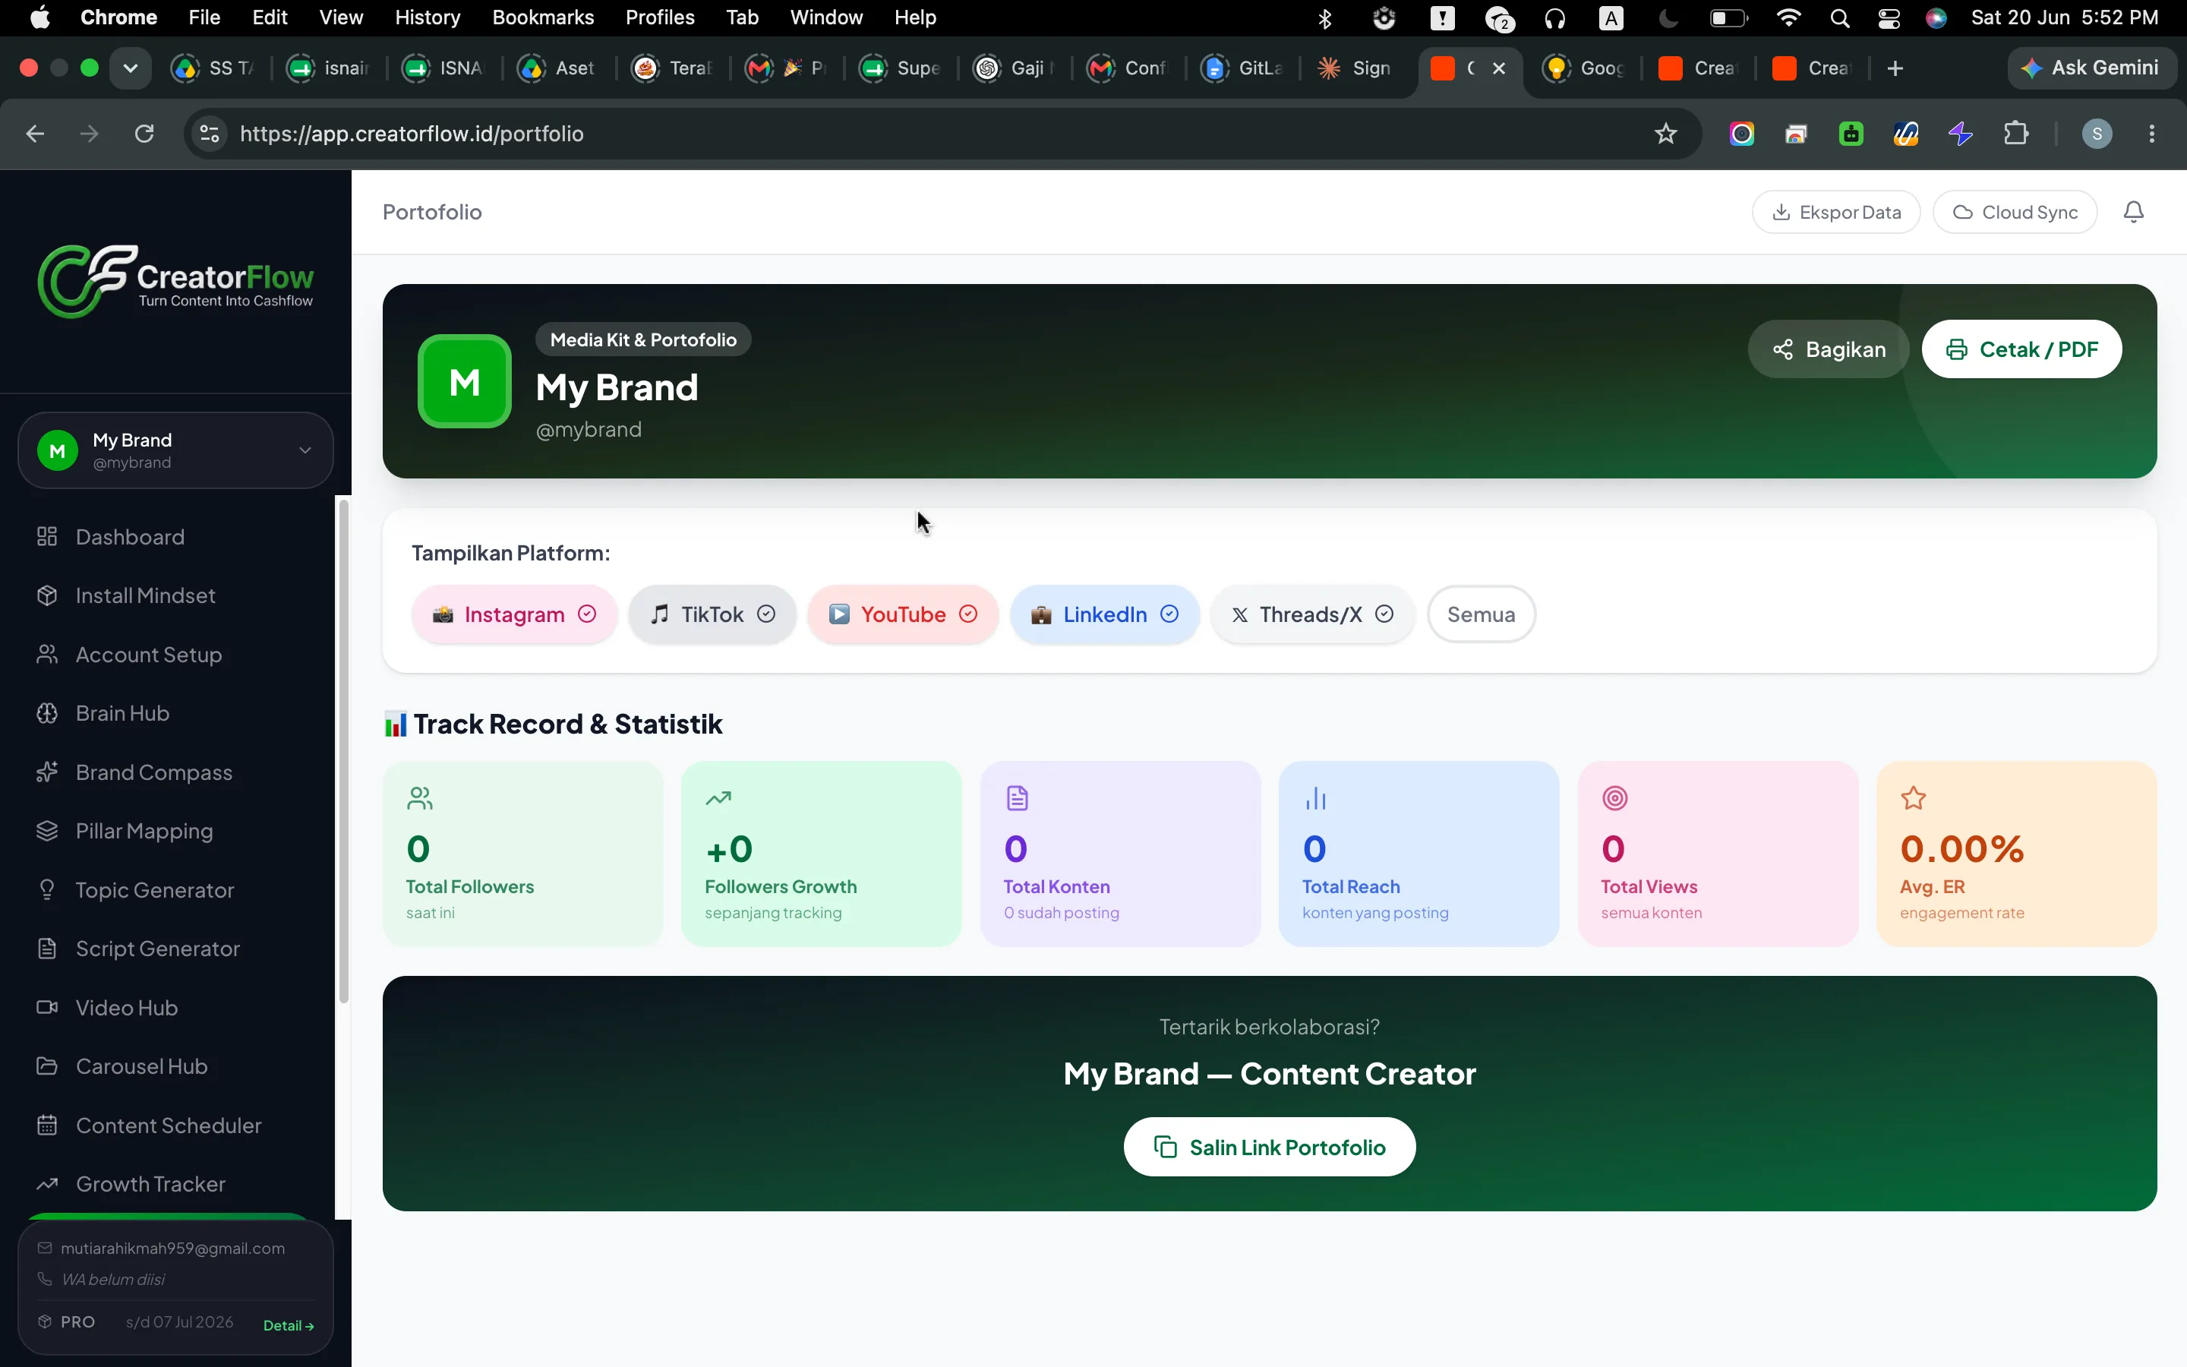Expand the My Brand account switcher
Image resolution: width=2187 pixels, height=1367 pixels.
[x=175, y=450]
